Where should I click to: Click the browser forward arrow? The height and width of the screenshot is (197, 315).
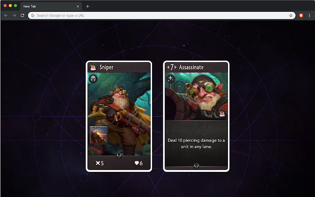tap(14, 15)
